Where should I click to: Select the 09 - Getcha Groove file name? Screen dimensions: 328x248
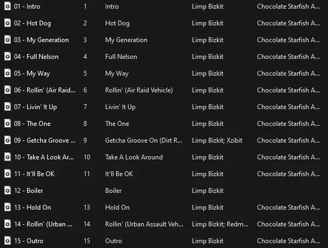(x=44, y=140)
